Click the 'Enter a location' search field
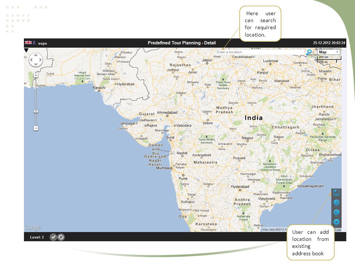The width and height of the screenshot is (355, 266). coord(260,52)
